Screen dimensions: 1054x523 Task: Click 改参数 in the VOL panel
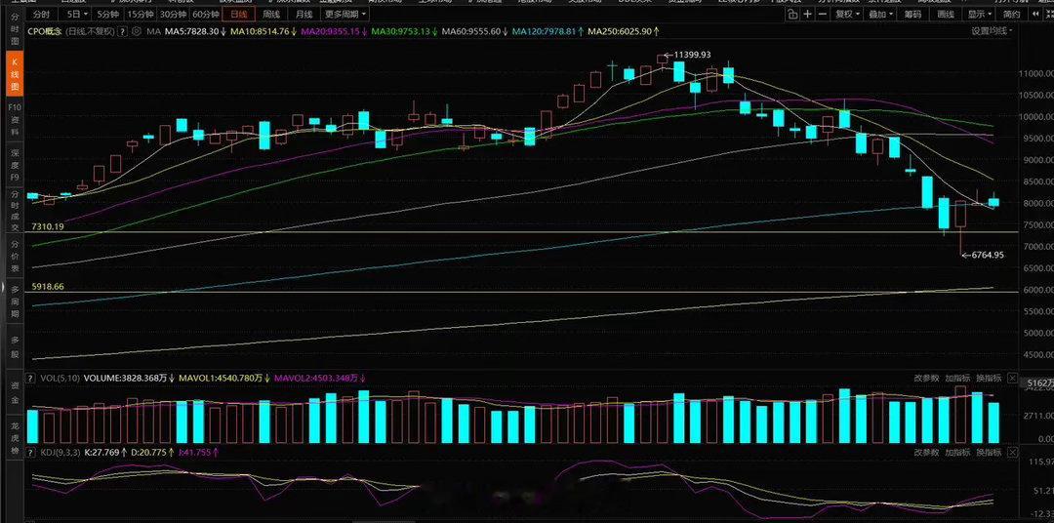click(x=926, y=379)
